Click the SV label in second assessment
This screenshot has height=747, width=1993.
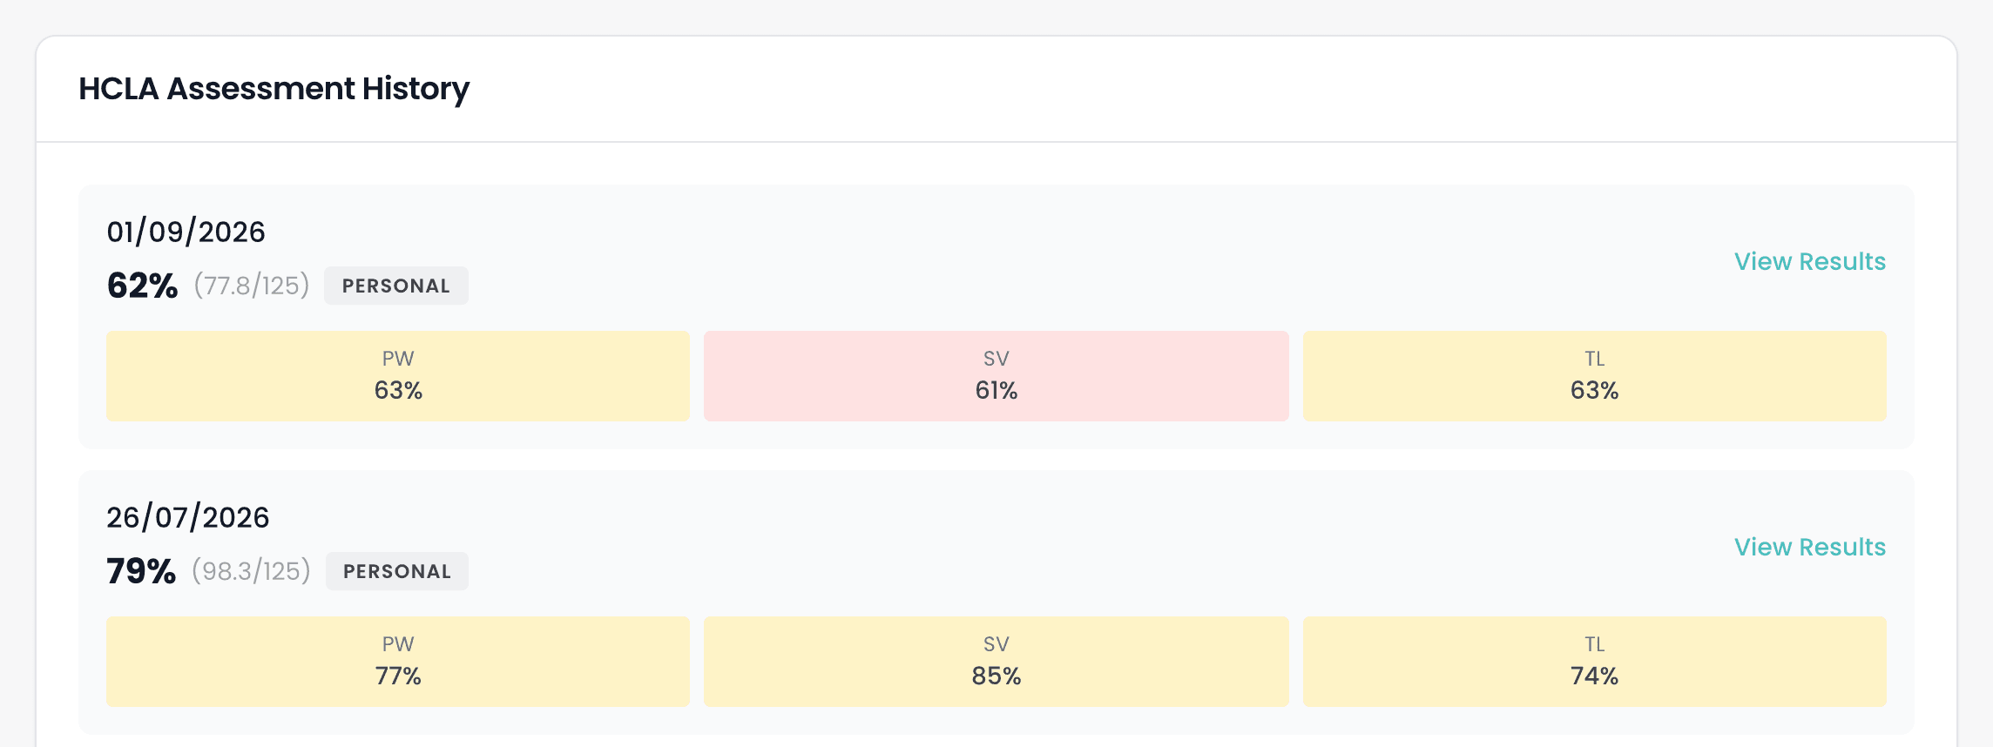pos(996,644)
